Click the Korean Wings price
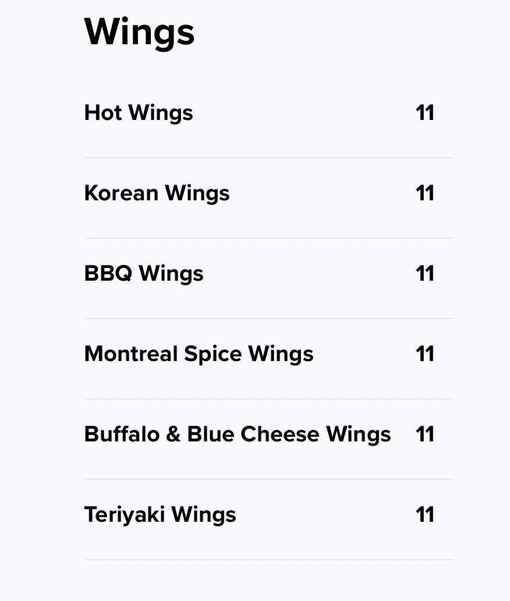 (x=425, y=193)
